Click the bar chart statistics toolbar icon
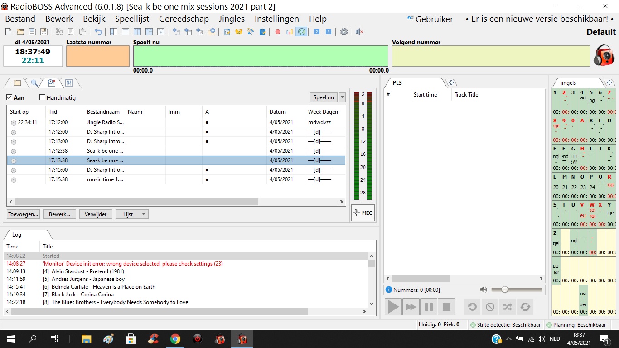Viewport: 619px width, 348px height. pyautogui.click(x=290, y=32)
